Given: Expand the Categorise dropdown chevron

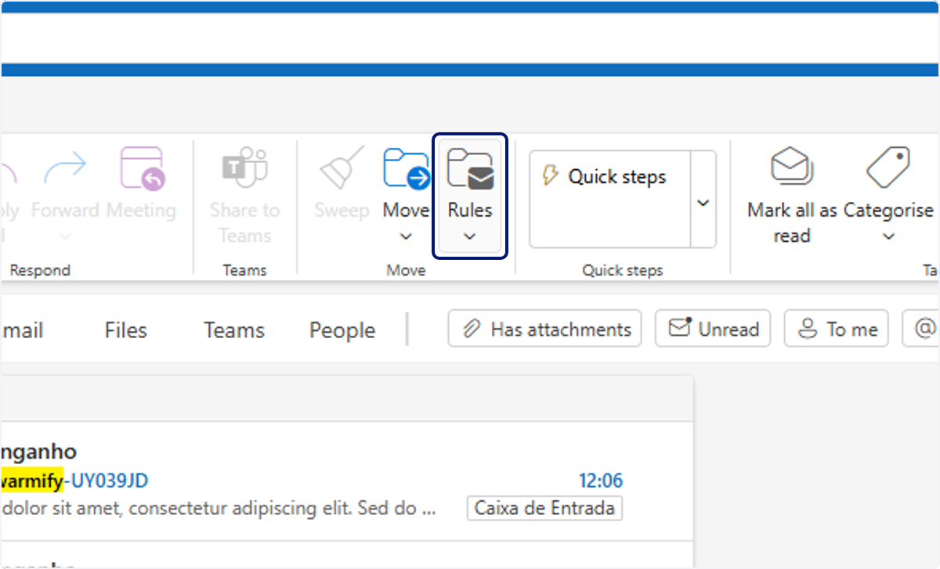Looking at the screenshot, I should tap(888, 236).
